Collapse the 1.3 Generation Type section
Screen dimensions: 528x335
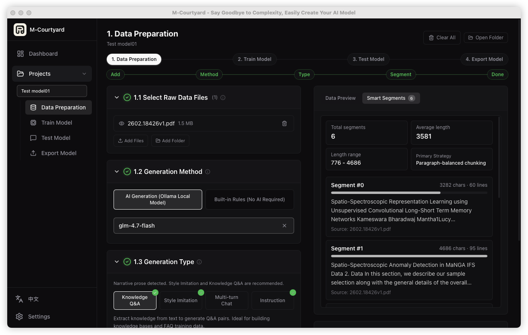click(x=117, y=262)
